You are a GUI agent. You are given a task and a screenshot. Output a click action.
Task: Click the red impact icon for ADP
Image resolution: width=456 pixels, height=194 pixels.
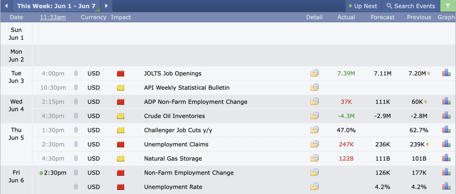coord(121,102)
